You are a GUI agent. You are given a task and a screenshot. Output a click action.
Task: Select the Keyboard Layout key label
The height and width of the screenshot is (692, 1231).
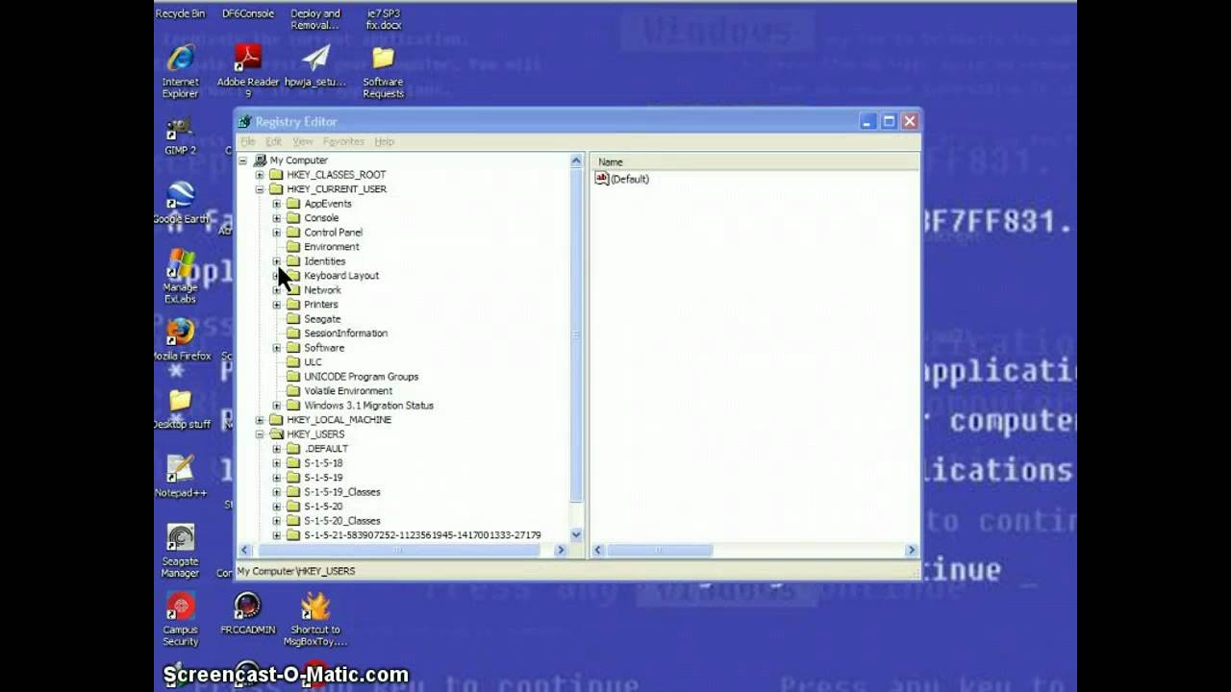click(x=341, y=276)
